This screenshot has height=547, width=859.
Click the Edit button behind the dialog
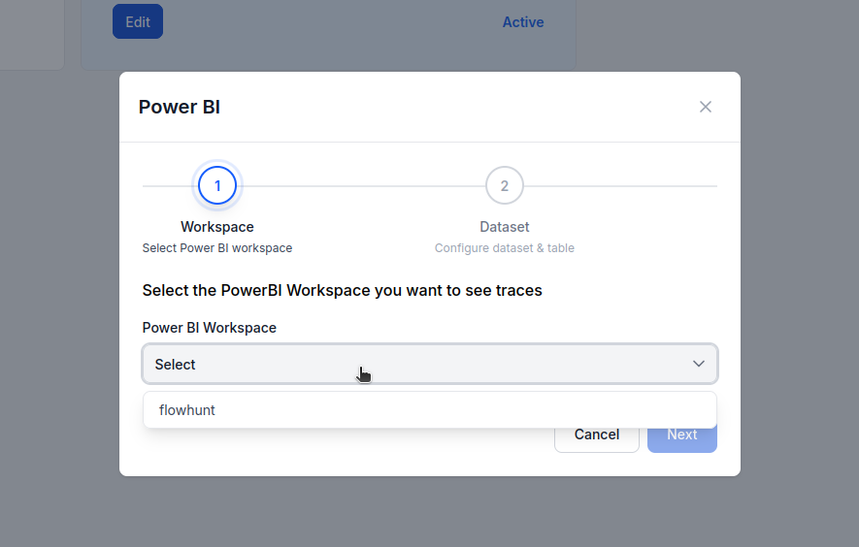[138, 21]
